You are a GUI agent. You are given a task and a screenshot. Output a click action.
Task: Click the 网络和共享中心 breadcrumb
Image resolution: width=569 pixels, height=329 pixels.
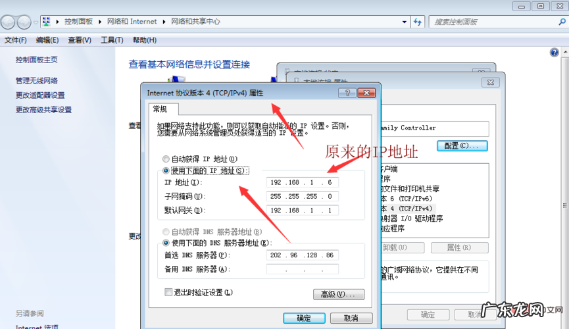(195, 22)
